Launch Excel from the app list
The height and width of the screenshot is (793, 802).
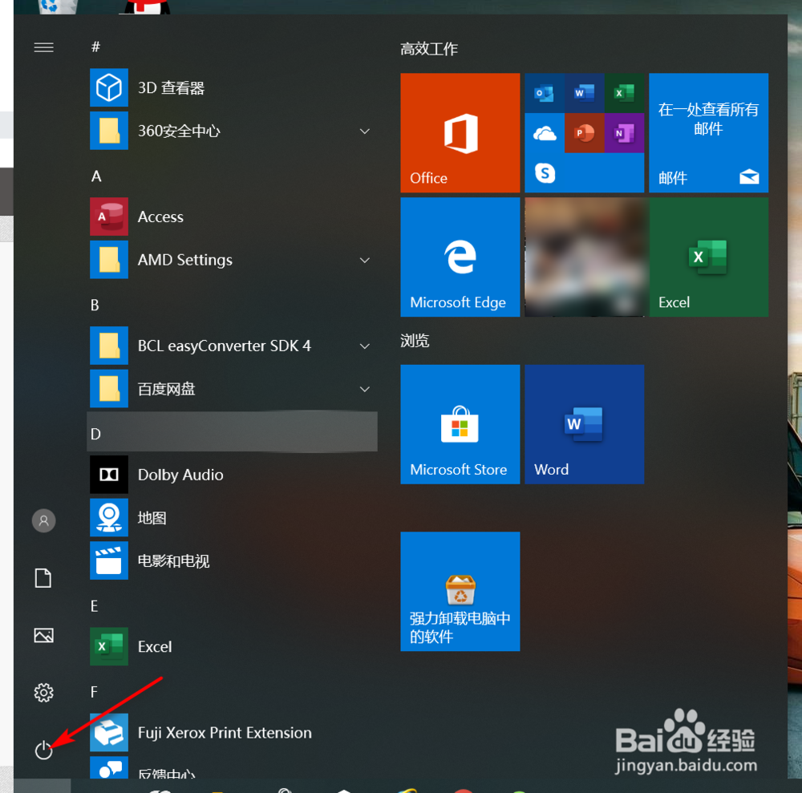tap(233, 646)
